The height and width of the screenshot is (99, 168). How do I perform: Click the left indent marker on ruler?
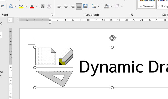[x=50, y=23]
